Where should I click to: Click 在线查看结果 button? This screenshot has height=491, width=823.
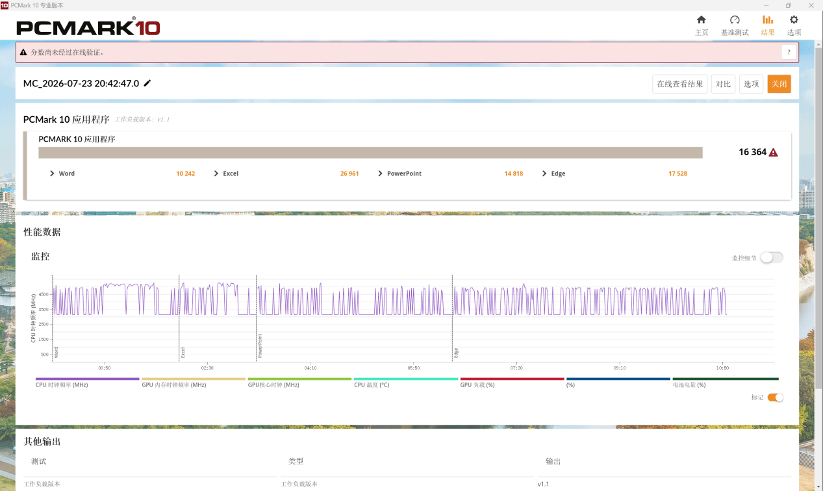click(679, 84)
